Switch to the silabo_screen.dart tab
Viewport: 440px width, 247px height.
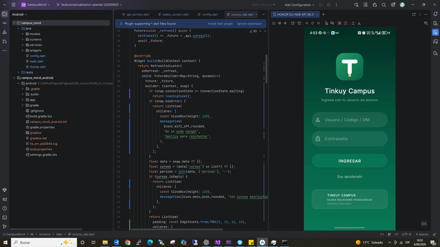pos(174,15)
